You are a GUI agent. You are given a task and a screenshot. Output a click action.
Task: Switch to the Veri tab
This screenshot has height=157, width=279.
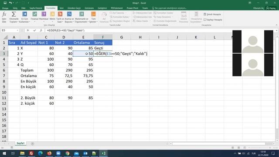click(x=61, y=8)
